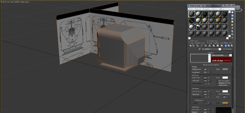Select the tan wood material sample sphere
This screenshot has width=245, height=113.
click(x=218, y=21)
